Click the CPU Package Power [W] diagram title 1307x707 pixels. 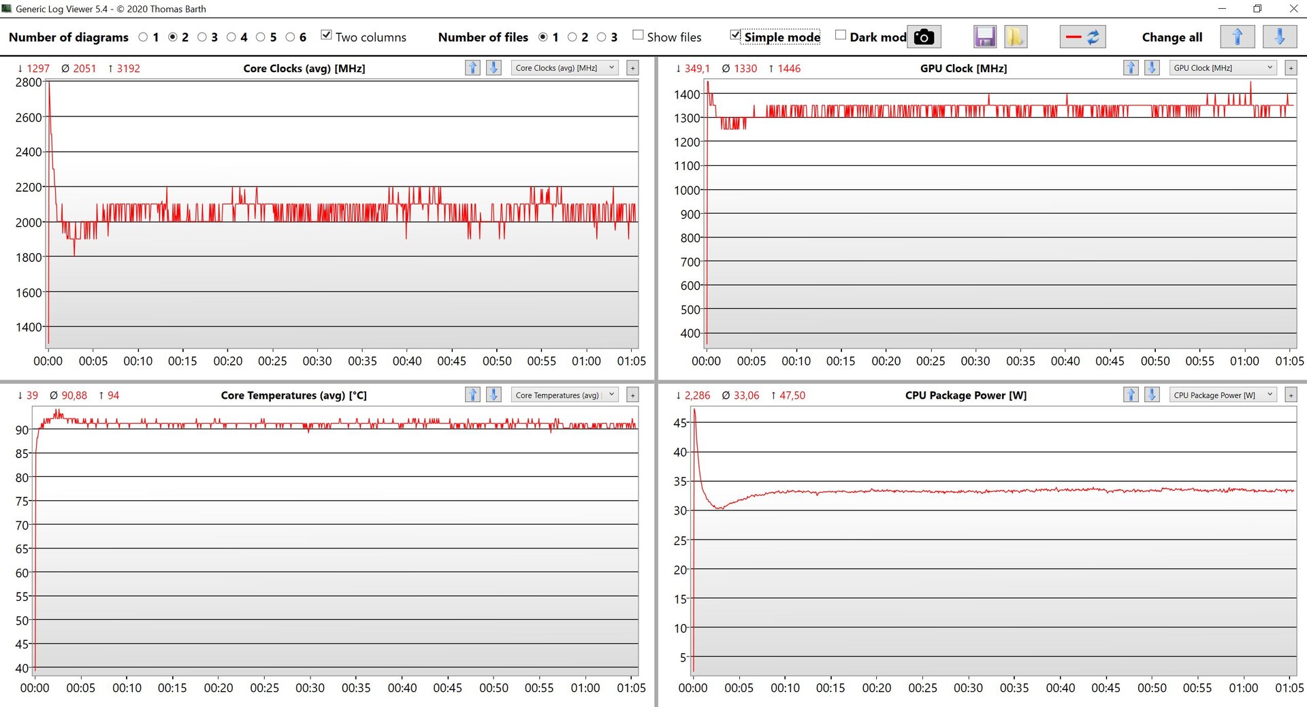tap(966, 395)
